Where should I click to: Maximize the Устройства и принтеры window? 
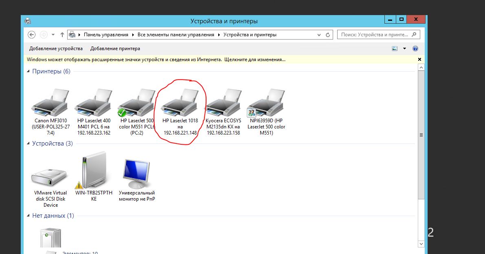(x=402, y=20)
